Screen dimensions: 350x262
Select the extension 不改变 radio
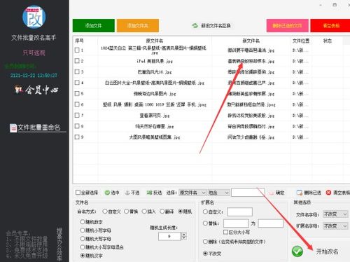205,254
